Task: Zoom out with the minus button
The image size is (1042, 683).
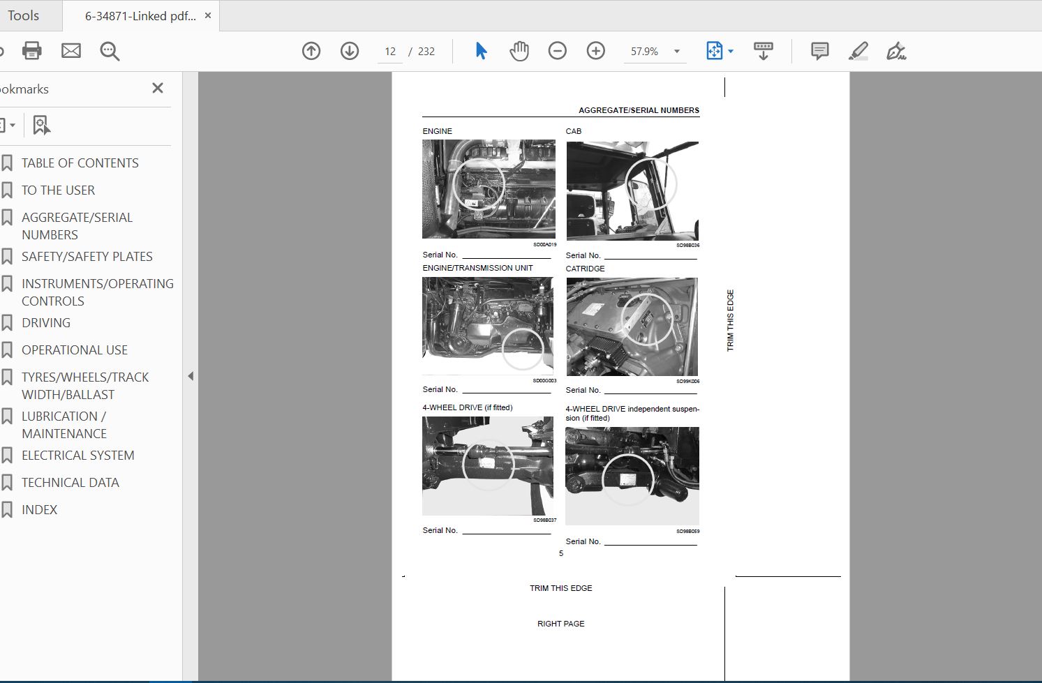Action: [x=558, y=51]
